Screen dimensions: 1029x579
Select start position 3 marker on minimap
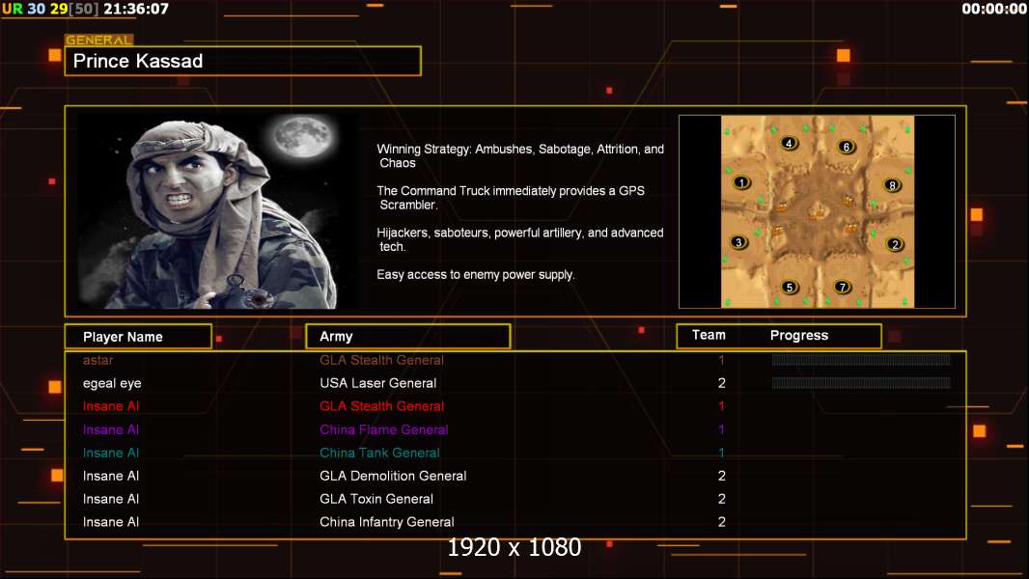[739, 242]
